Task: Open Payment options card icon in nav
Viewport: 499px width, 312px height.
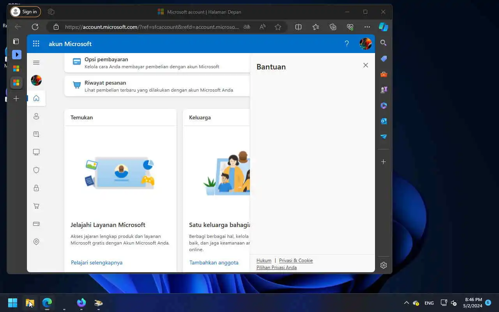Action: (x=36, y=224)
